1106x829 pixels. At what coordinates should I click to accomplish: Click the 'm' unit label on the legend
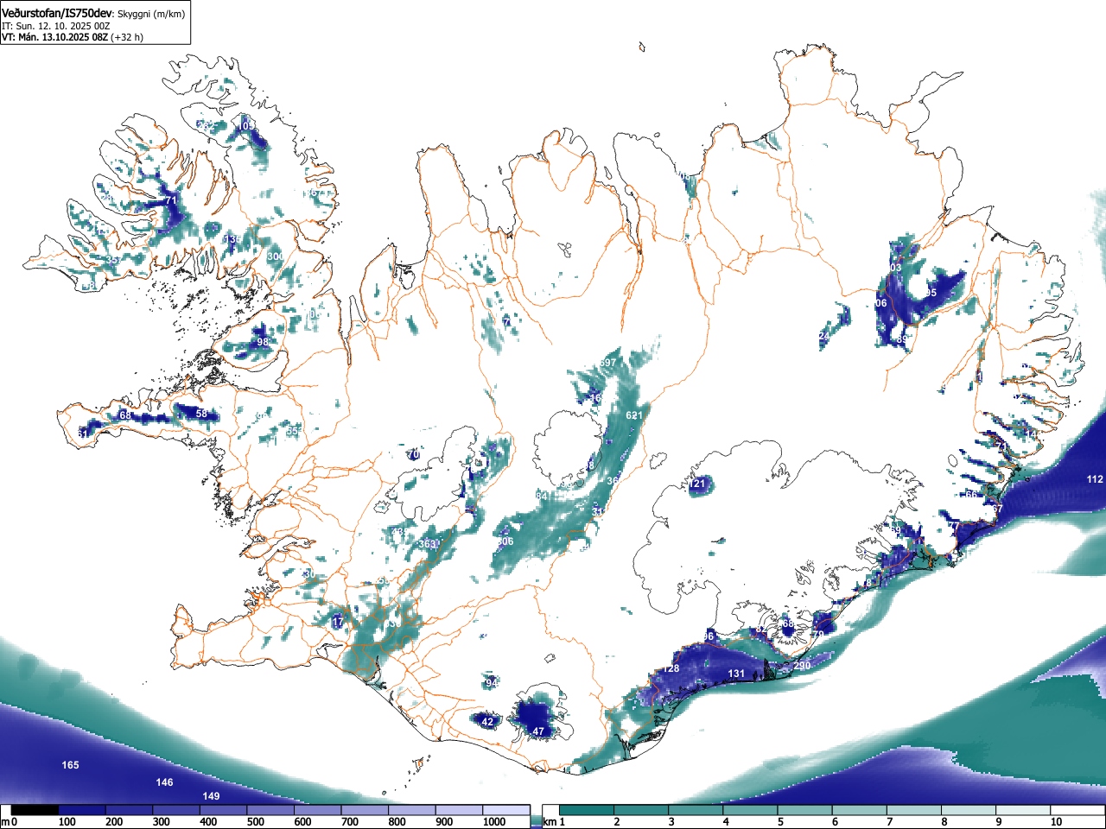pyautogui.click(x=5, y=822)
